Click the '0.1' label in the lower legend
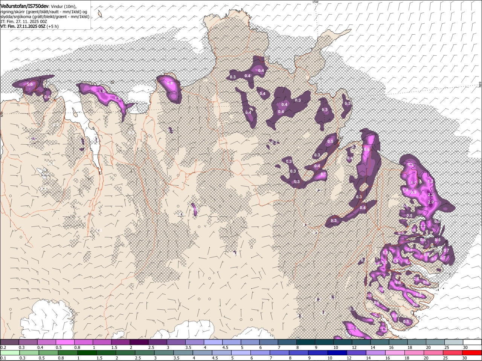Image resolution: width=482 pixels, height=361 pixels. (3, 358)
